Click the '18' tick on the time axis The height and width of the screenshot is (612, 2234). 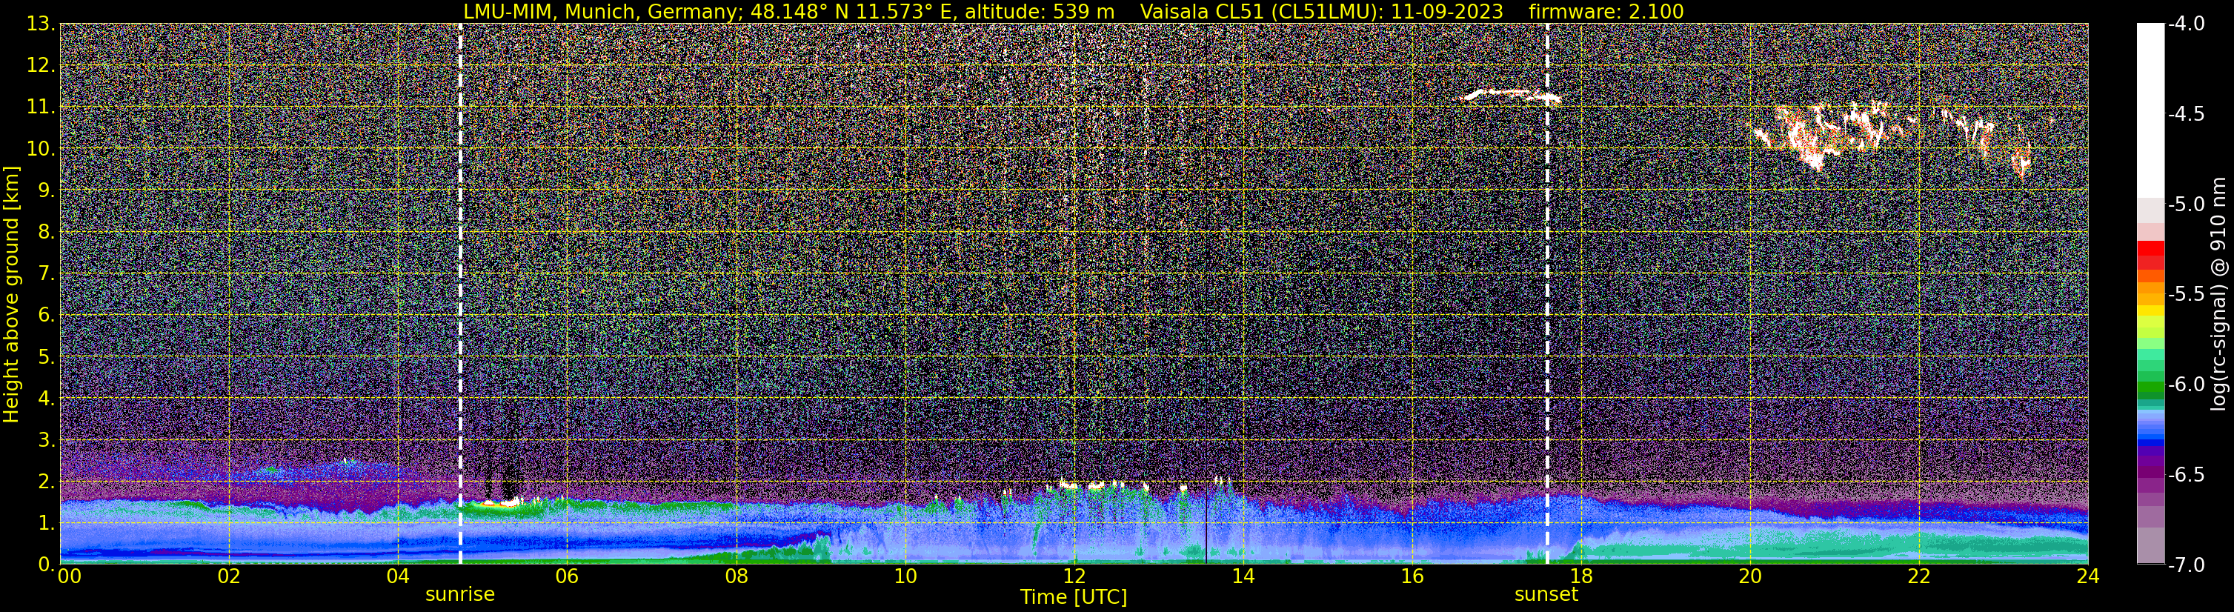(1581, 576)
